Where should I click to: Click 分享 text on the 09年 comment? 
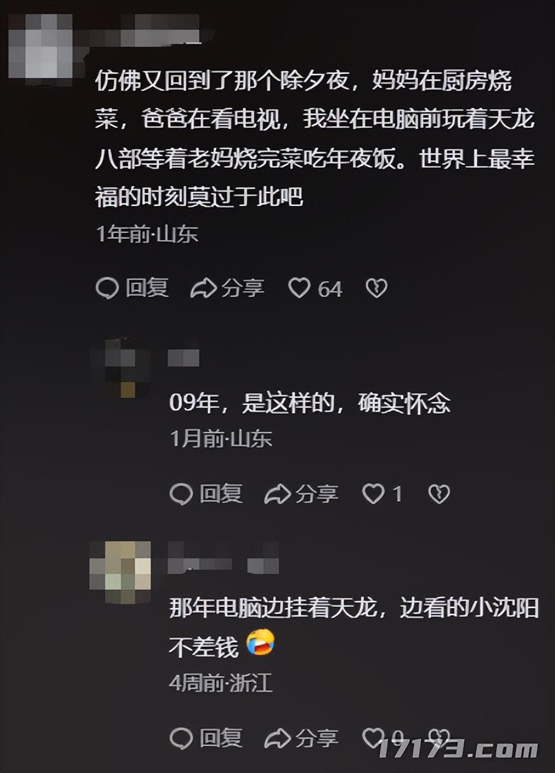pyautogui.click(x=317, y=493)
